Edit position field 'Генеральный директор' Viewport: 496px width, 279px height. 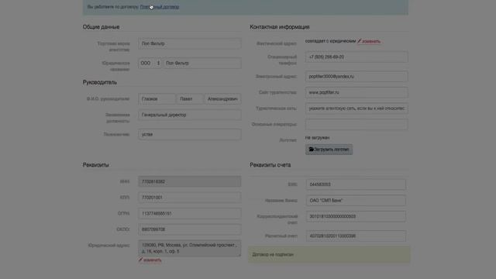point(189,115)
